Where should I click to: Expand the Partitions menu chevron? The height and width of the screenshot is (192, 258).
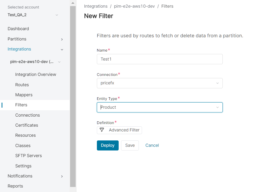point(62,39)
